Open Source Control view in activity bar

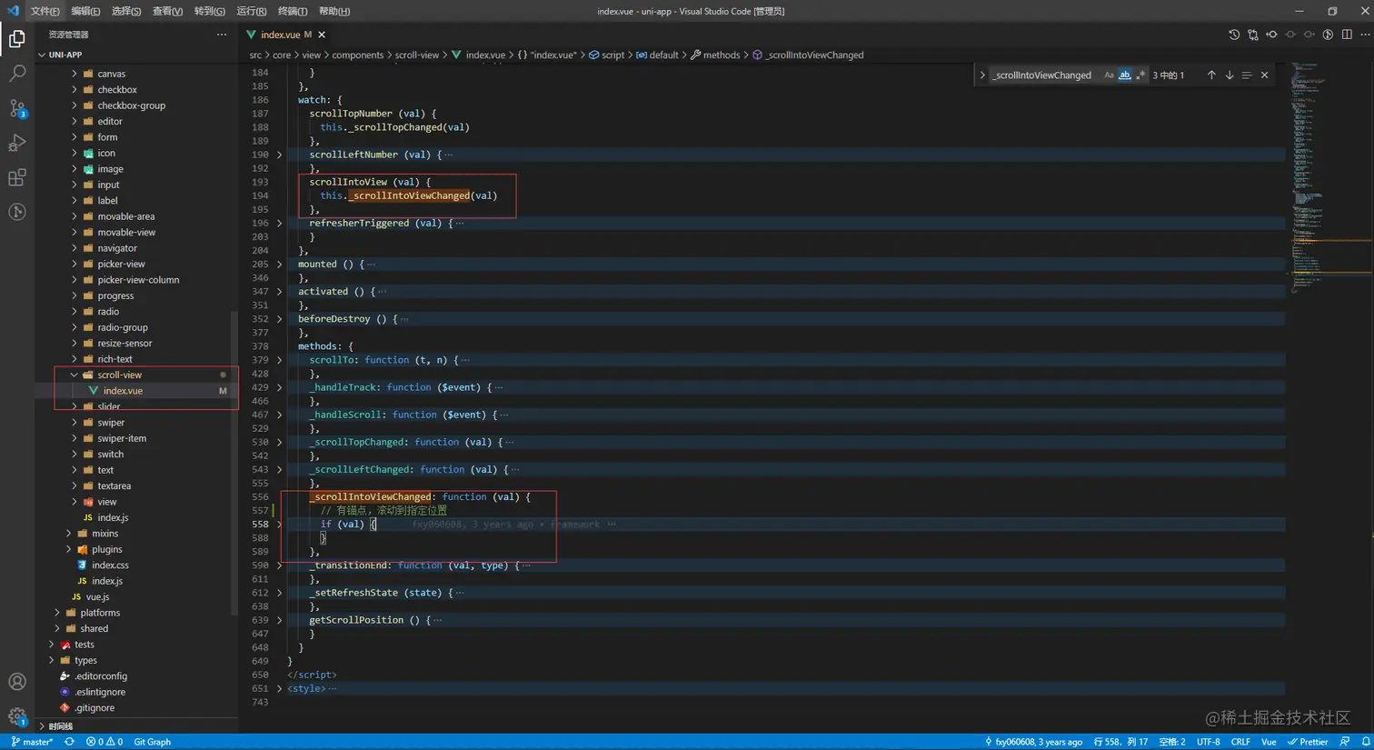coord(16,108)
